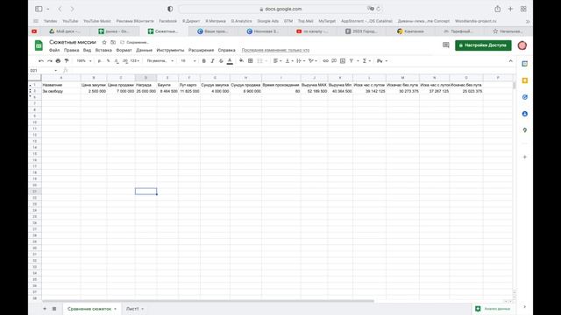Open the Файл menu
The height and width of the screenshot is (315, 561).
tap(54, 51)
